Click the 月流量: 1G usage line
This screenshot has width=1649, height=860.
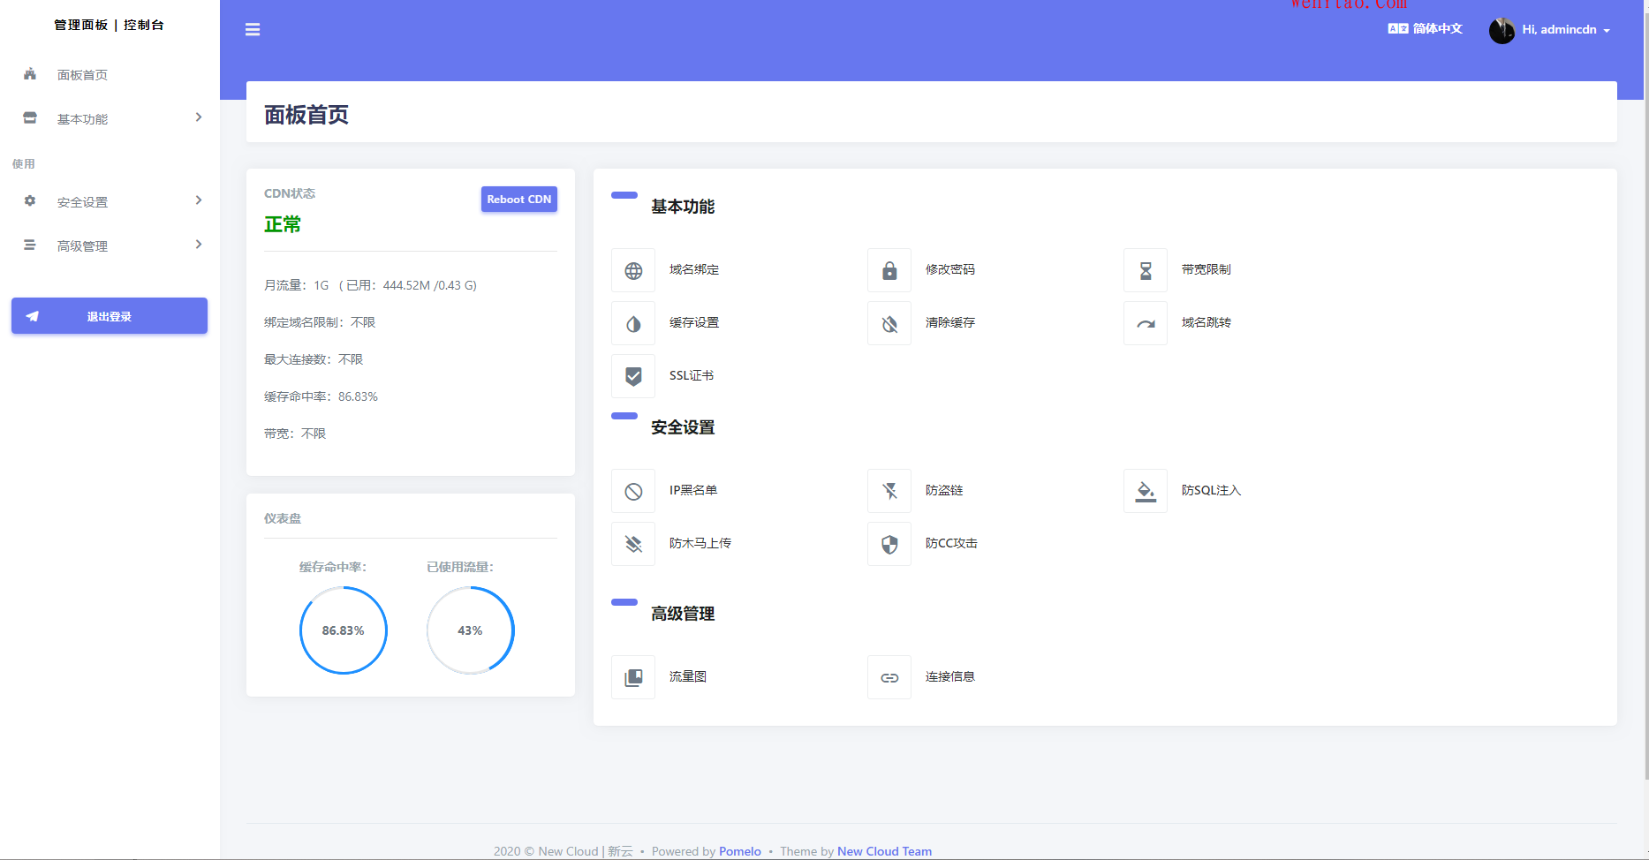(x=371, y=286)
